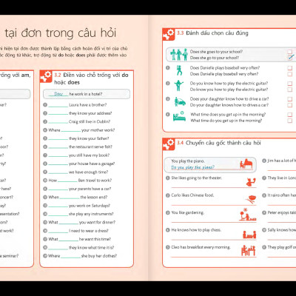The image size is (296, 296).
Task: Tick checkbox for 'Does Danielle play baseball very often?'
Action: (290, 74)
